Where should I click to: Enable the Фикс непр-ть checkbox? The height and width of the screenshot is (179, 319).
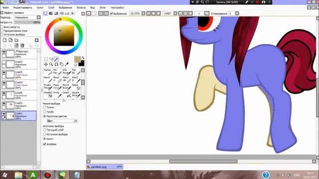(2, 27)
